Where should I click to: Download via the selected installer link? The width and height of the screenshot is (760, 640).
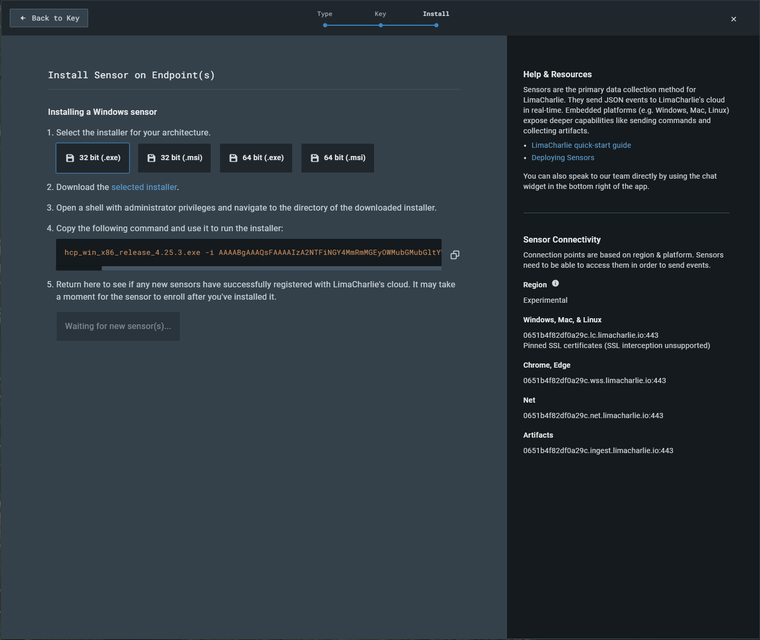[144, 187]
